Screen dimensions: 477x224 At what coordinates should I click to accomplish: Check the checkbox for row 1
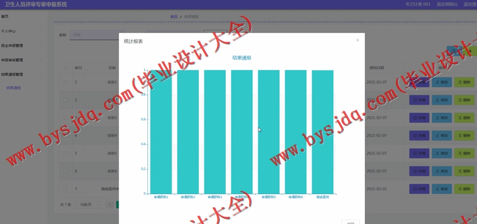pyautogui.click(x=65, y=82)
